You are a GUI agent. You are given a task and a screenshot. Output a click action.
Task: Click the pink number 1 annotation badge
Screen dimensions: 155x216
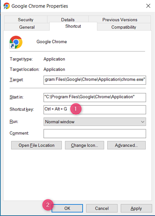click(x=76, y=109)
